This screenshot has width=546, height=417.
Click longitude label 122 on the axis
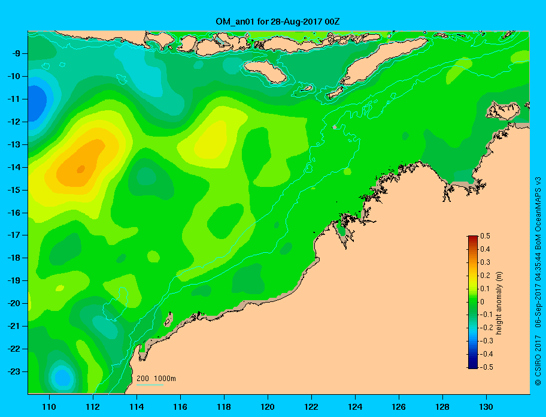[x=311, y=407]
